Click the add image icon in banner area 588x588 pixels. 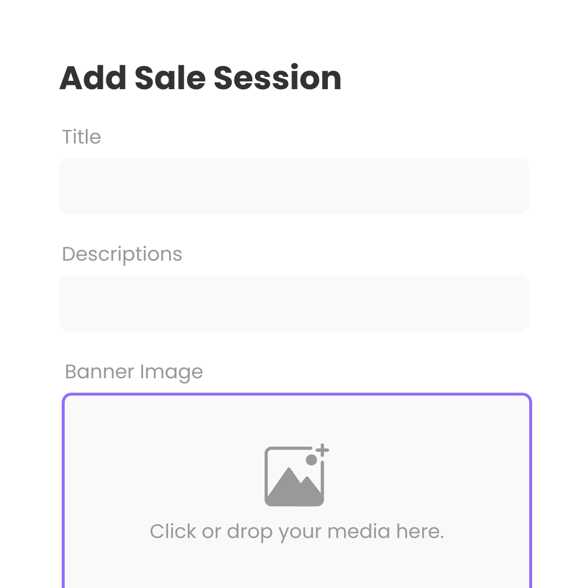(296, 475)
